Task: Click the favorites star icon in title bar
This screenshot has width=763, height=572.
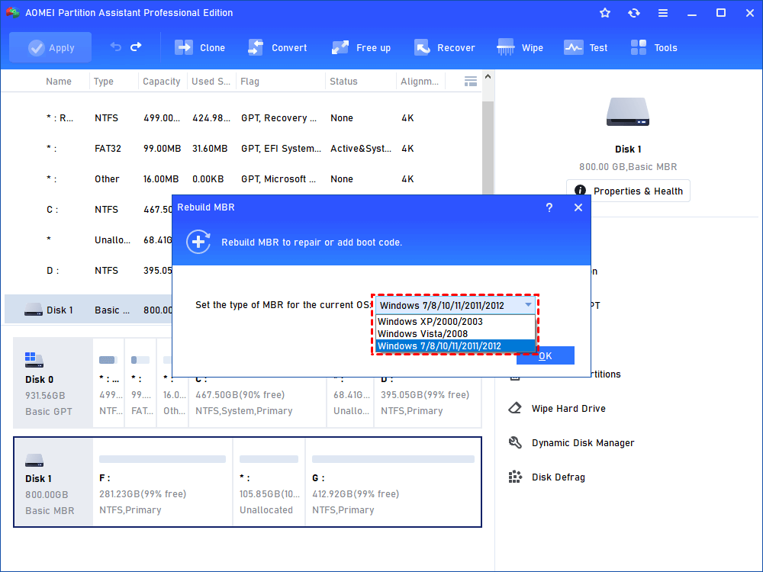Action: pos(605,13)
